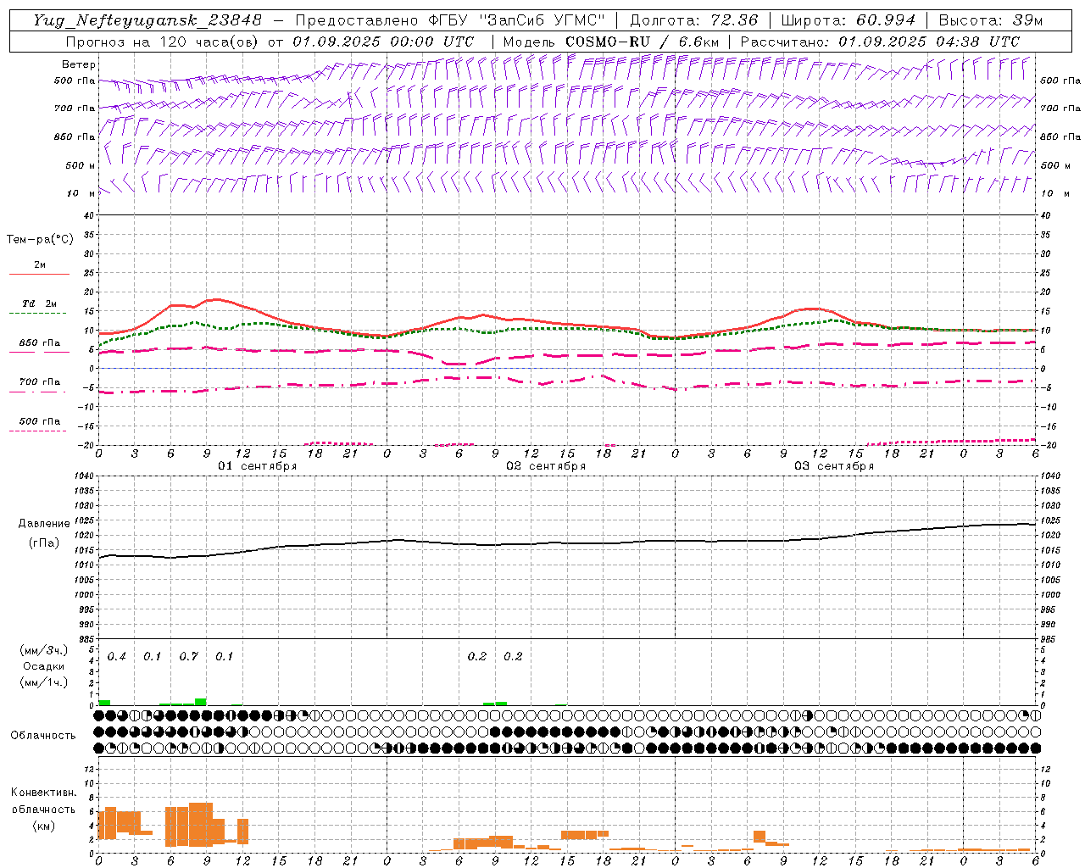
Task: Click the 'Td 2м' dew point legend entry
Action: [40, 303]
